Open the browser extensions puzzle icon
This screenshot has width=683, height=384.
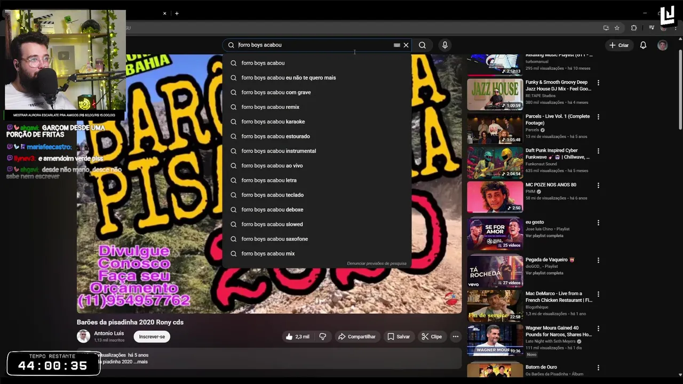click(634, 28)
